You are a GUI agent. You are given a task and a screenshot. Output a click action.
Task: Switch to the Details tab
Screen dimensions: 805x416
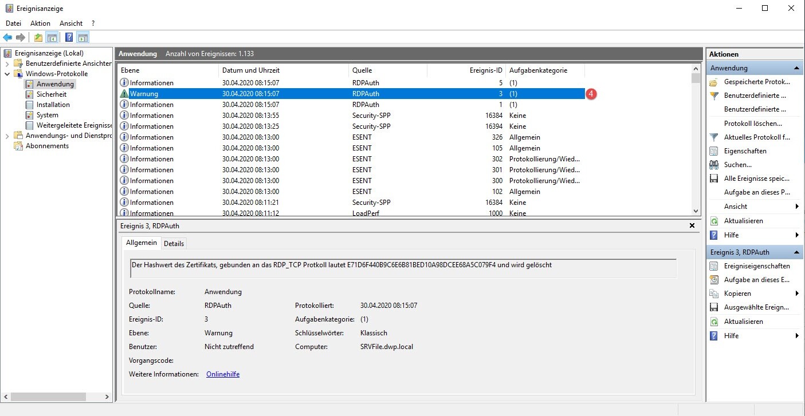tap(174, 243)
